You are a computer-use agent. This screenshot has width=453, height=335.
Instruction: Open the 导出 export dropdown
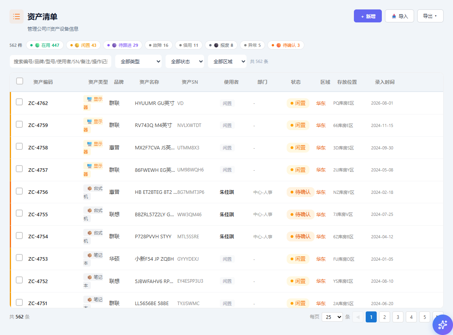point(430,16)
